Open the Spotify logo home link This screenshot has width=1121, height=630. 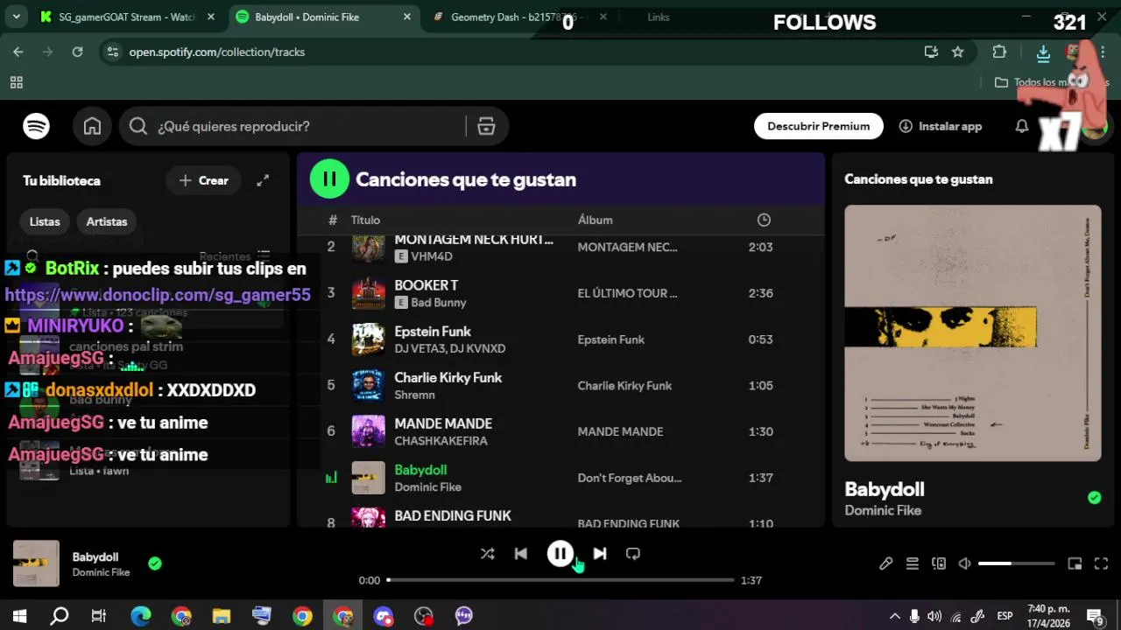(36, 126)
